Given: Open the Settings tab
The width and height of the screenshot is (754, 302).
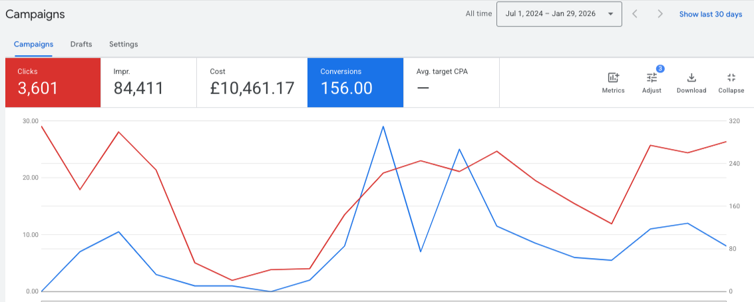Looking at the screenshot, I should [x=124, y=45].
